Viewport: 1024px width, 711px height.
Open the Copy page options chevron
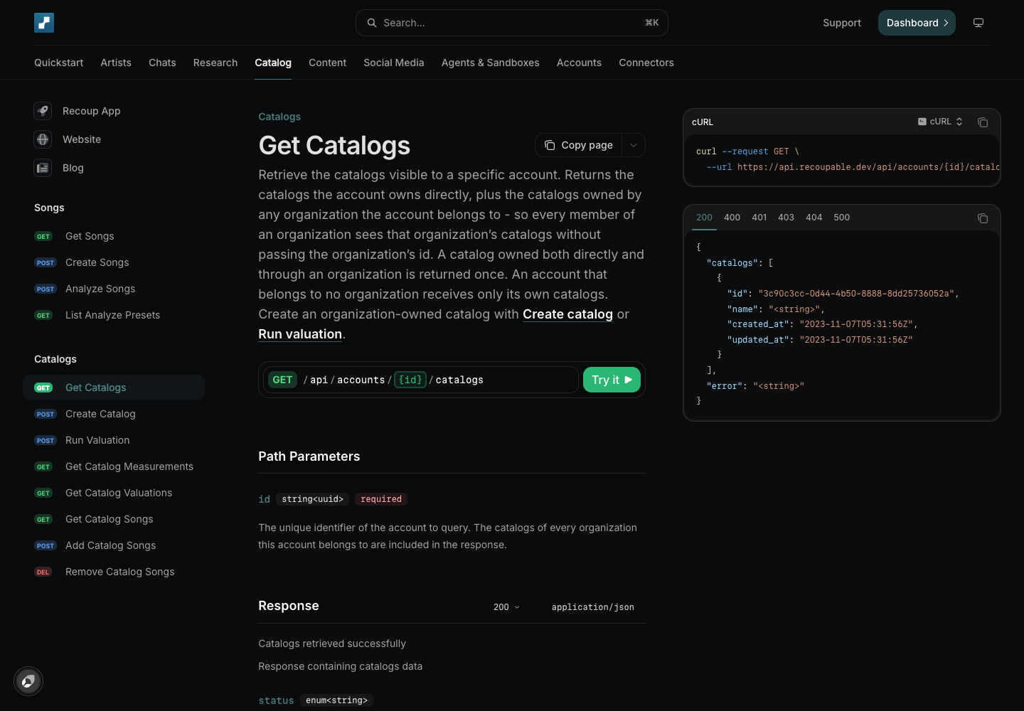634,145
